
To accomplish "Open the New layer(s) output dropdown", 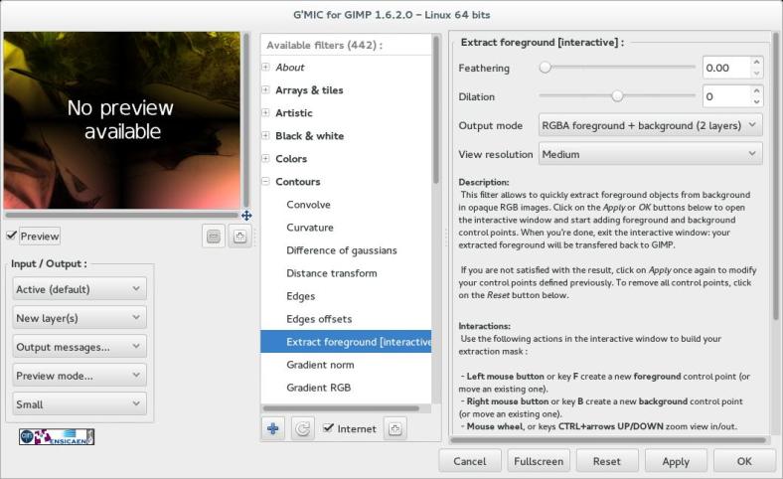I will coord(79,318).
